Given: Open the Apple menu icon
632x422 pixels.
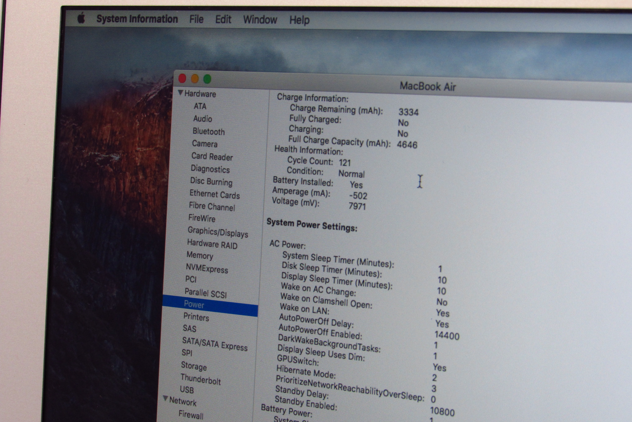Looking at the screenshot, I should 81,18.
